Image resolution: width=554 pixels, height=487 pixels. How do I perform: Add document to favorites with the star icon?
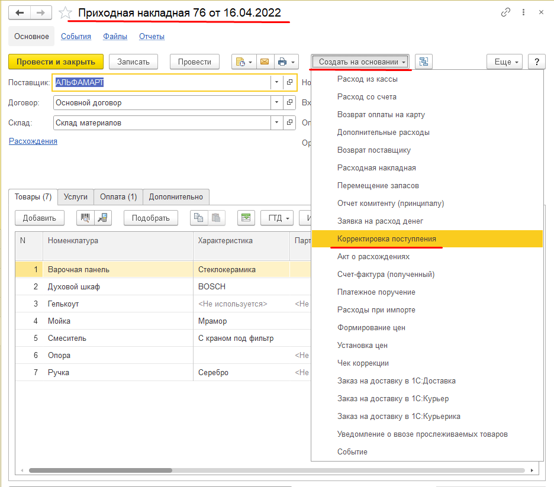pos(65,13)
